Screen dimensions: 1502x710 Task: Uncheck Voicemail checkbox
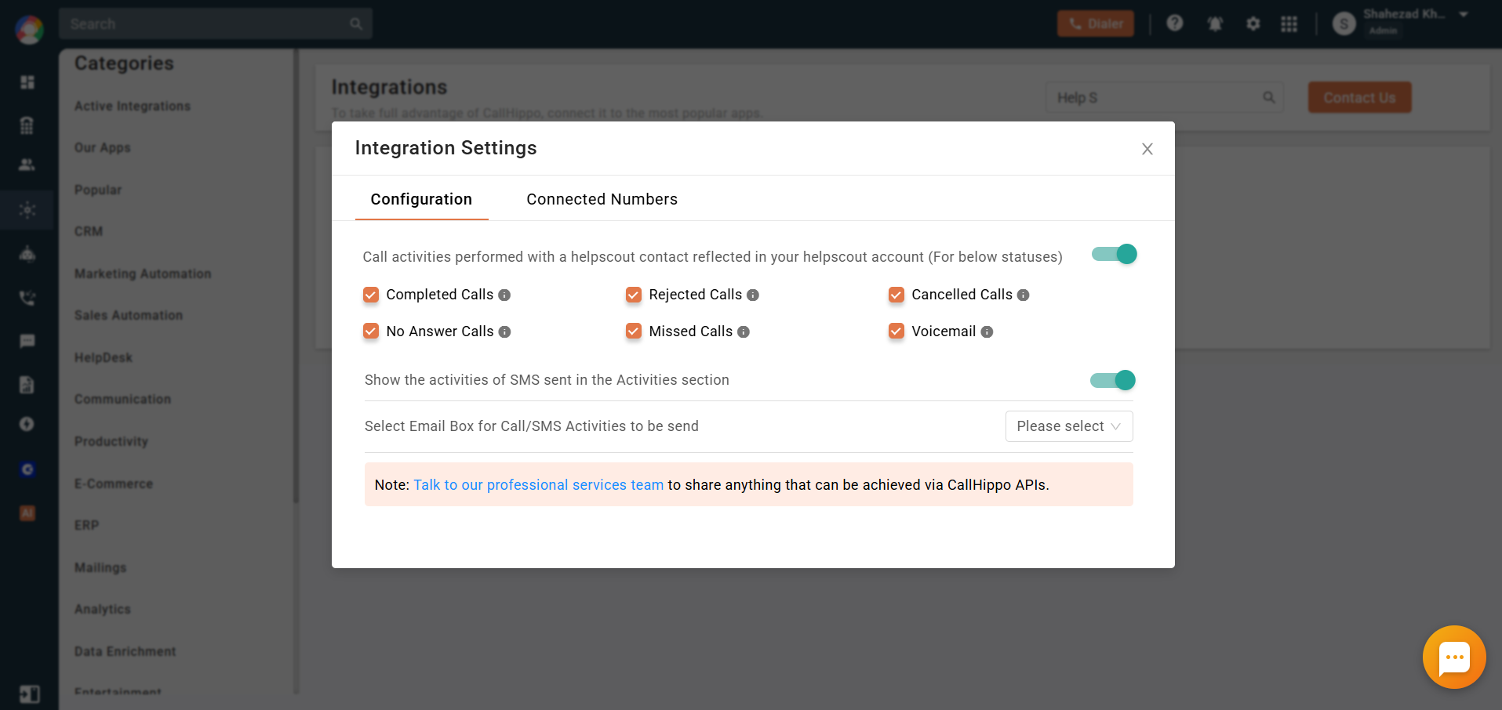896,331
